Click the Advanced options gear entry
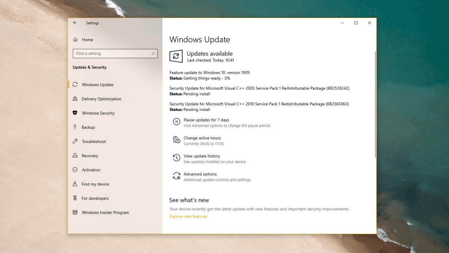449x253 pixels. 200,174
